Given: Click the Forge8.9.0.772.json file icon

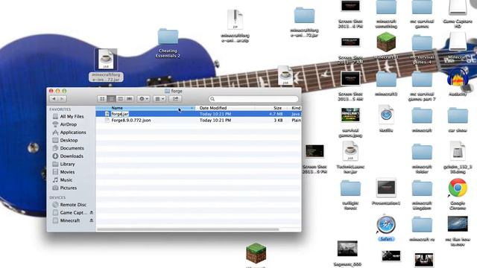Looking at the screenshot, I should [x=107, y=121].
